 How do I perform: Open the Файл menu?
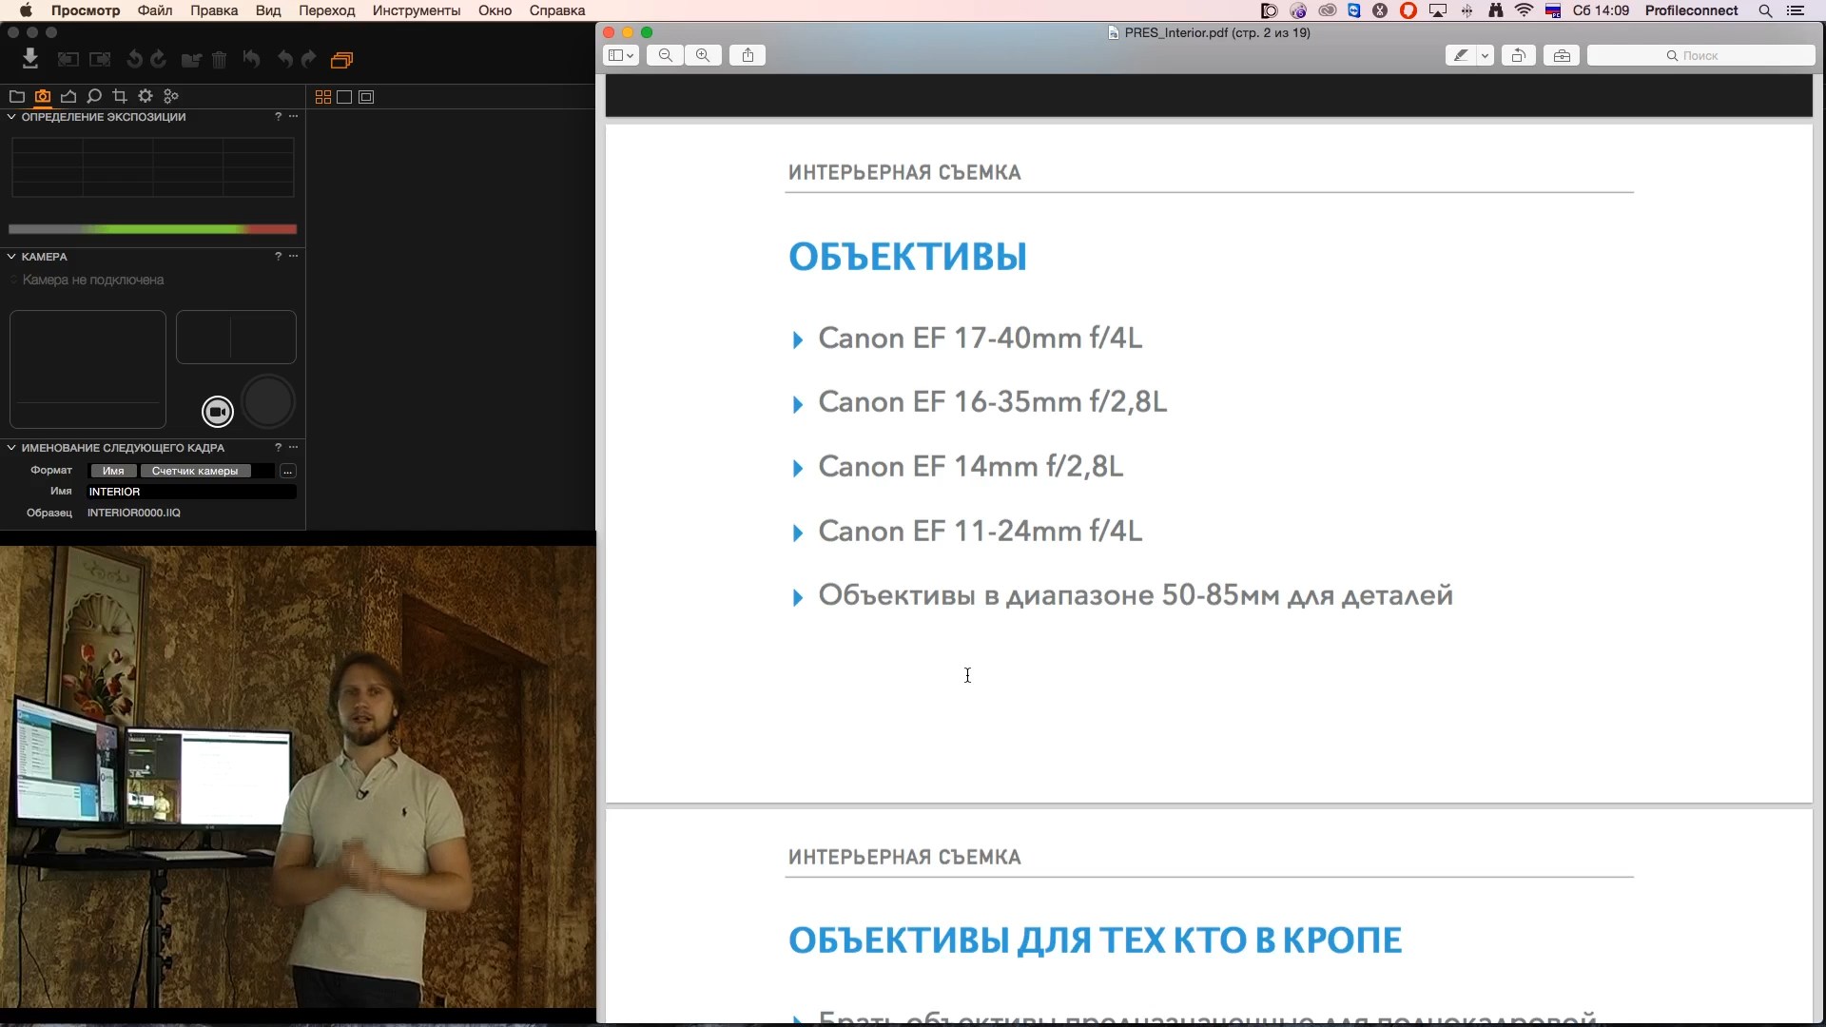(x=155, y=10)
